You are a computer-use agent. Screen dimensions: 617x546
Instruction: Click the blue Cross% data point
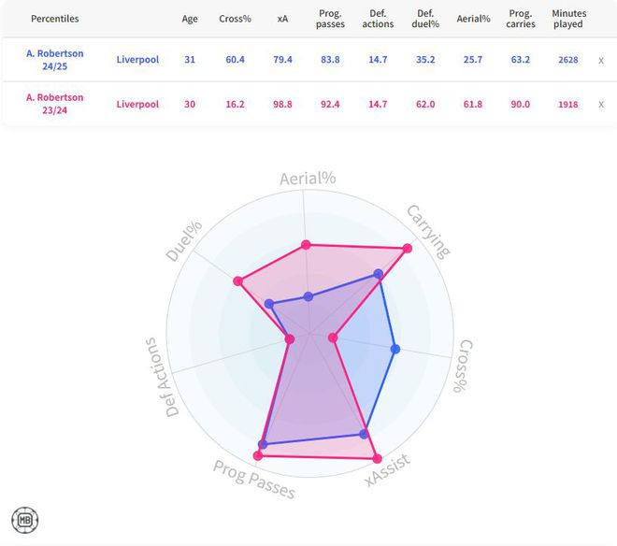click(395, 350)
